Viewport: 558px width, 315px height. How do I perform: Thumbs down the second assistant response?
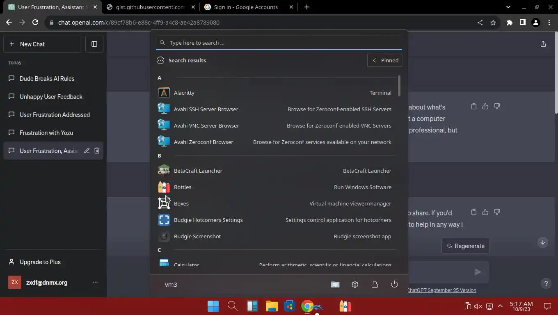pos(497,212)
